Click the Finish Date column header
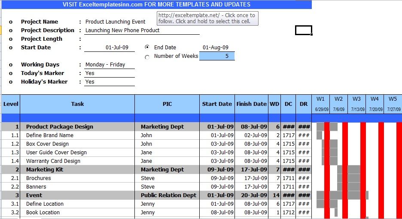 pyautogui.click(x=252, y=104)
